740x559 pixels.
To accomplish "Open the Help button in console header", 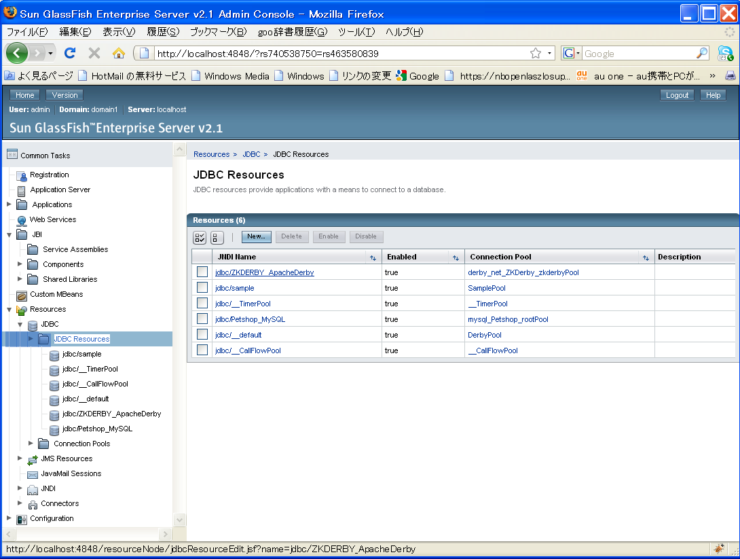I will click(713, 95).
